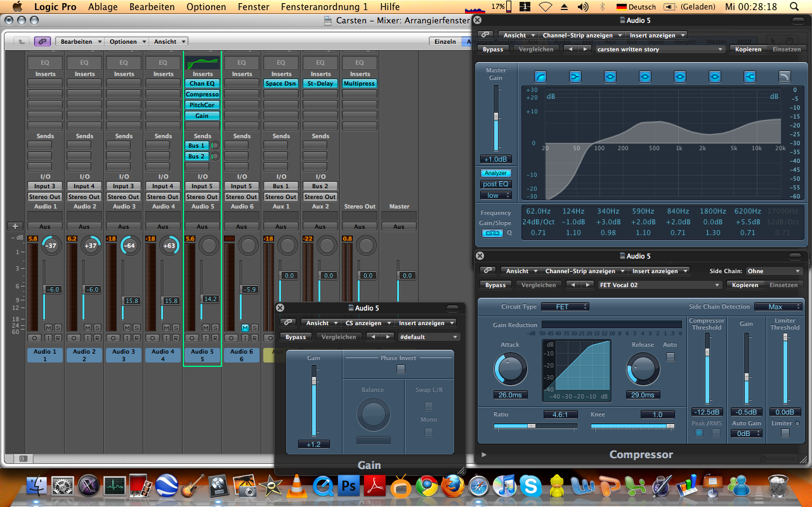Click the next preset arrow in Channel EQ window
The width and height of the screenshot is (812, 507).
point(585,49)
